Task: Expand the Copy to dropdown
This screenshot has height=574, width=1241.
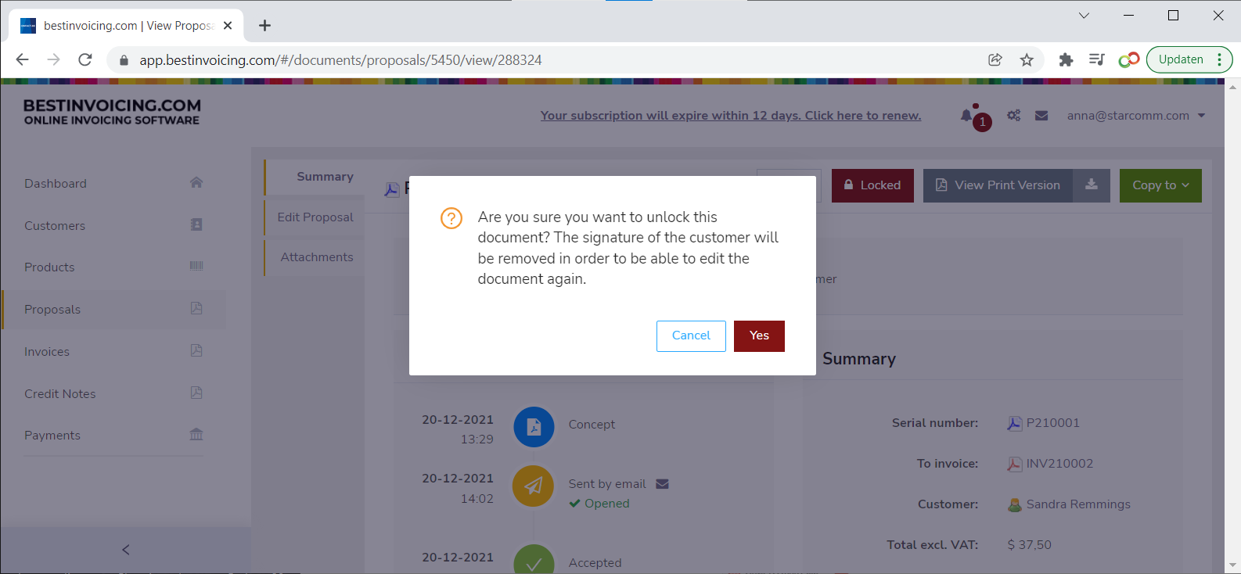Action: click(1160, 185)
